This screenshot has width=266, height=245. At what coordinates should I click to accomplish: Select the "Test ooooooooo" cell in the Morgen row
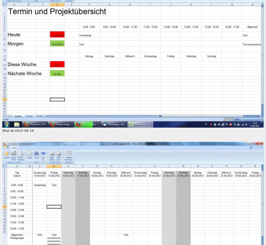252,44
